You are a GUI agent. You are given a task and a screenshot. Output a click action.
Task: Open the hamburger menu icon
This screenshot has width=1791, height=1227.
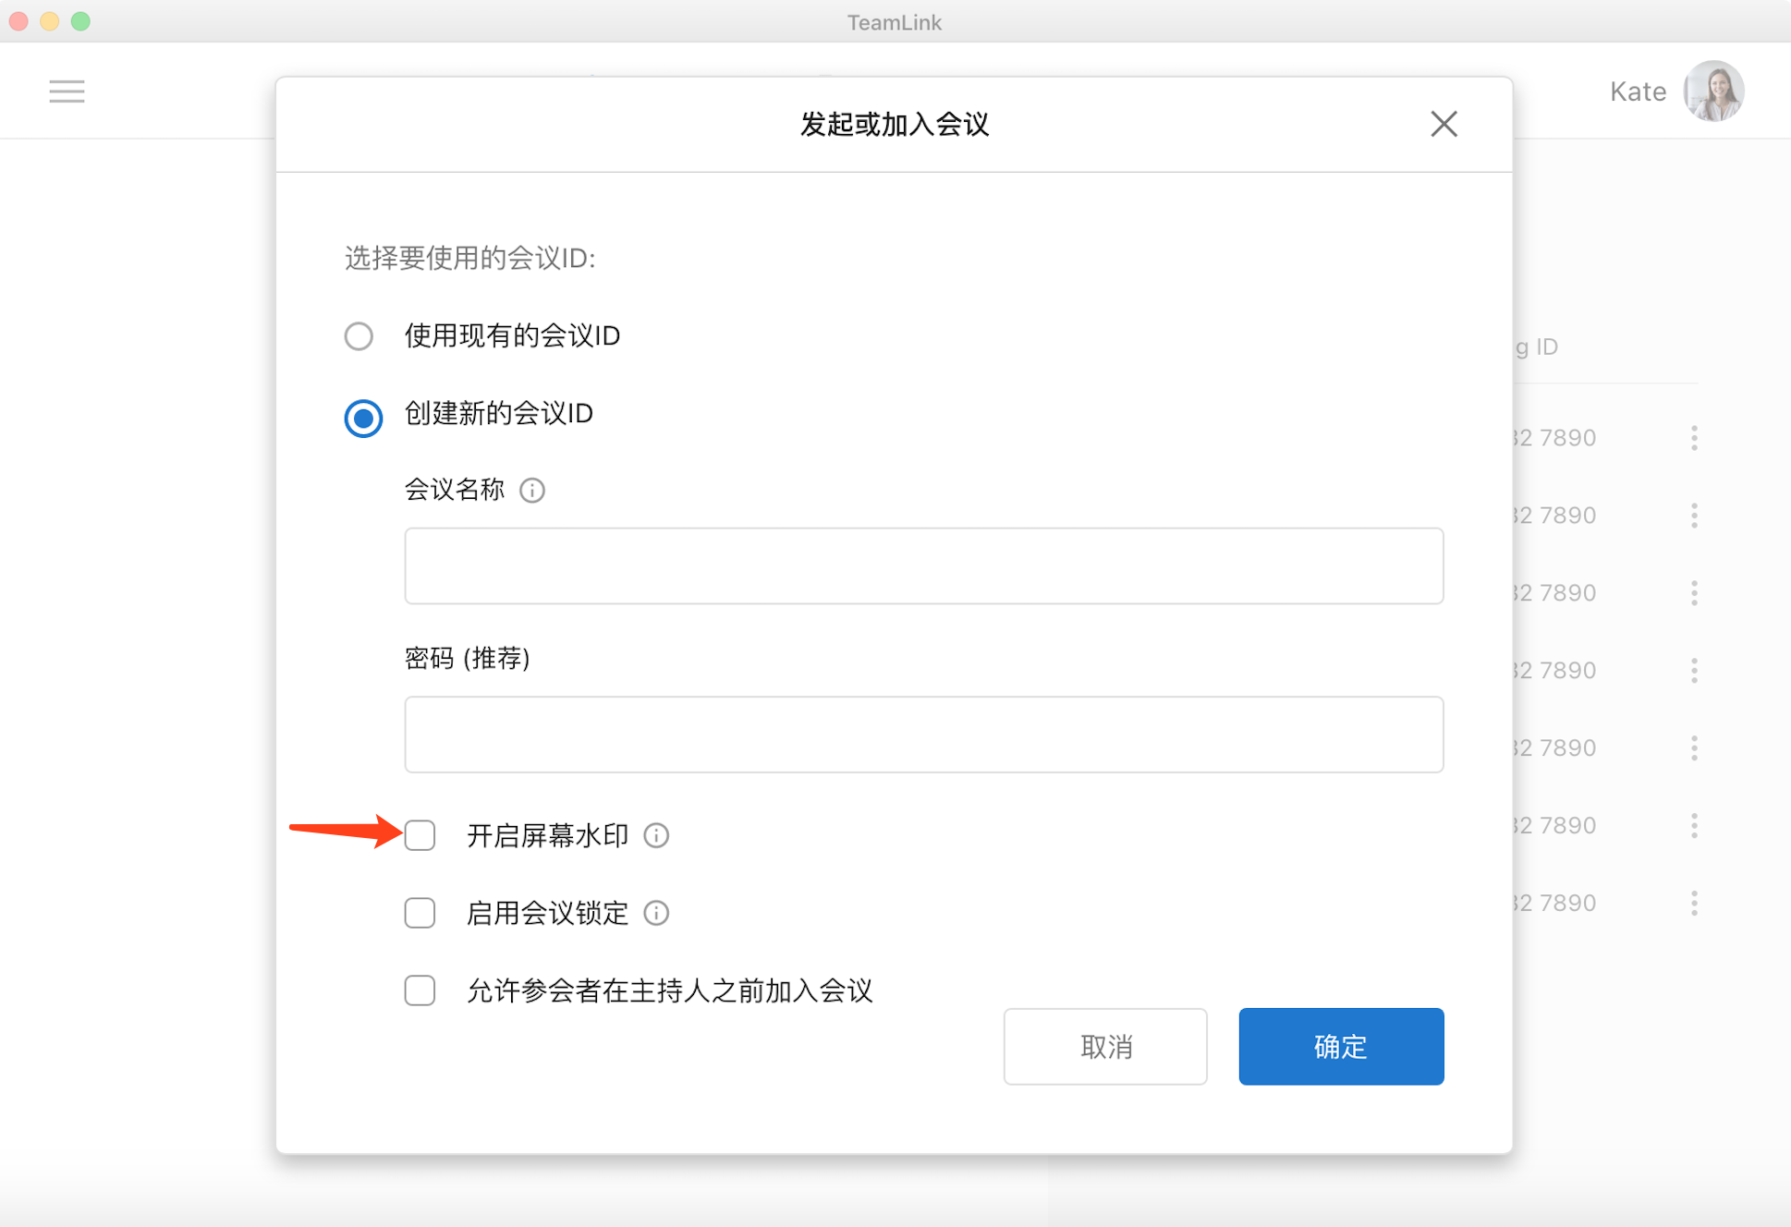(x=67, y=91)
